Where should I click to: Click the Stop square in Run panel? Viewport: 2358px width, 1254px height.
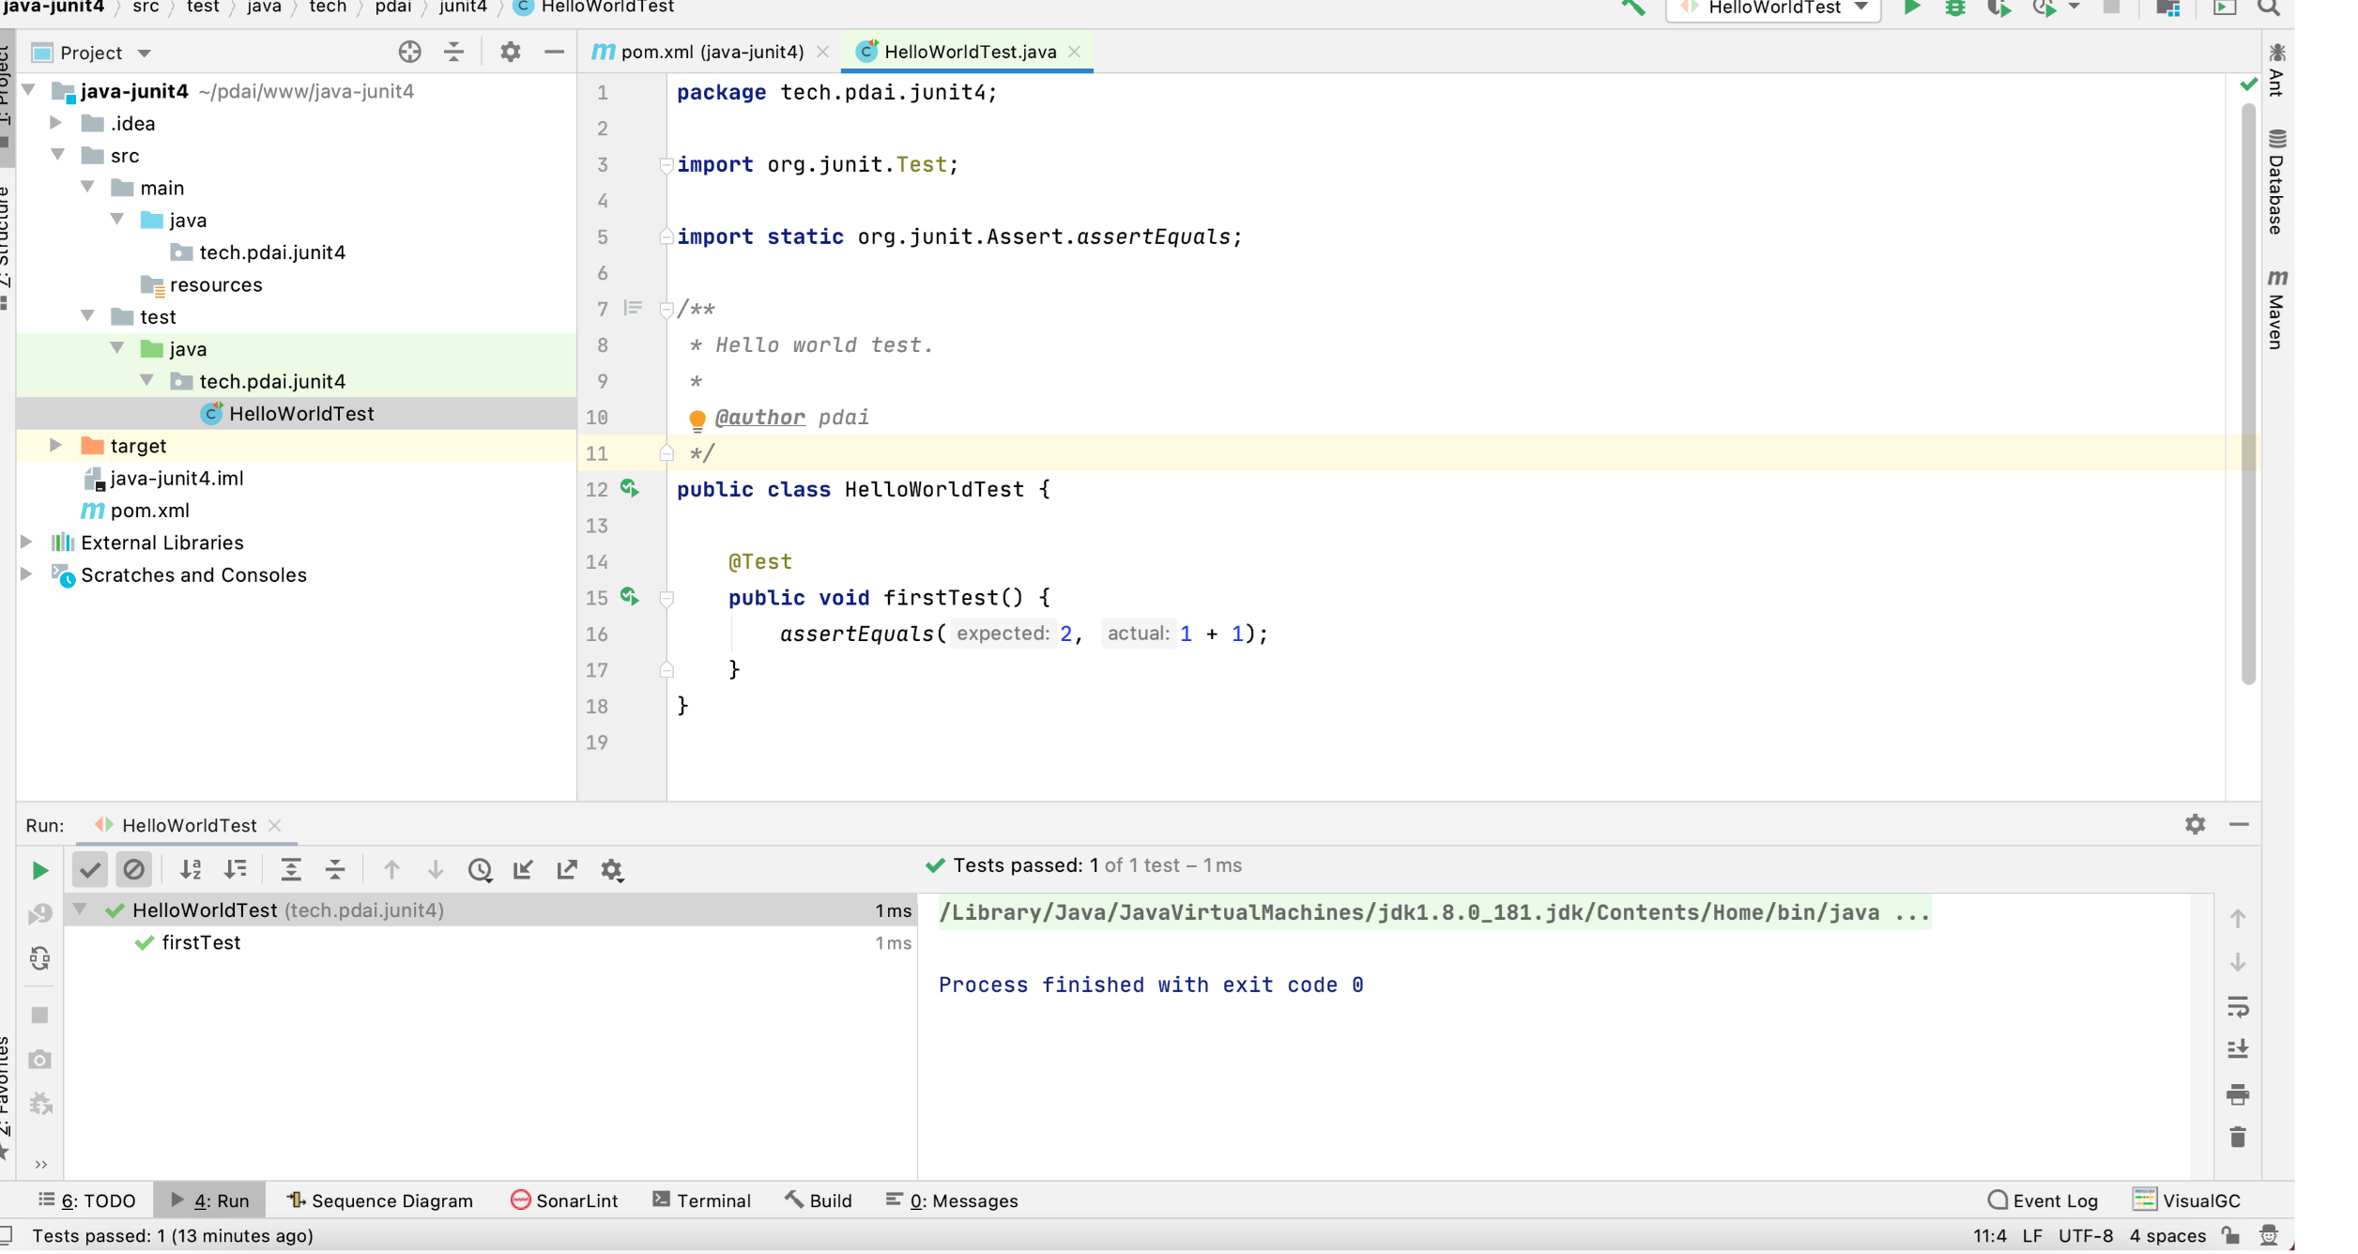click(x=39, y=1015)
